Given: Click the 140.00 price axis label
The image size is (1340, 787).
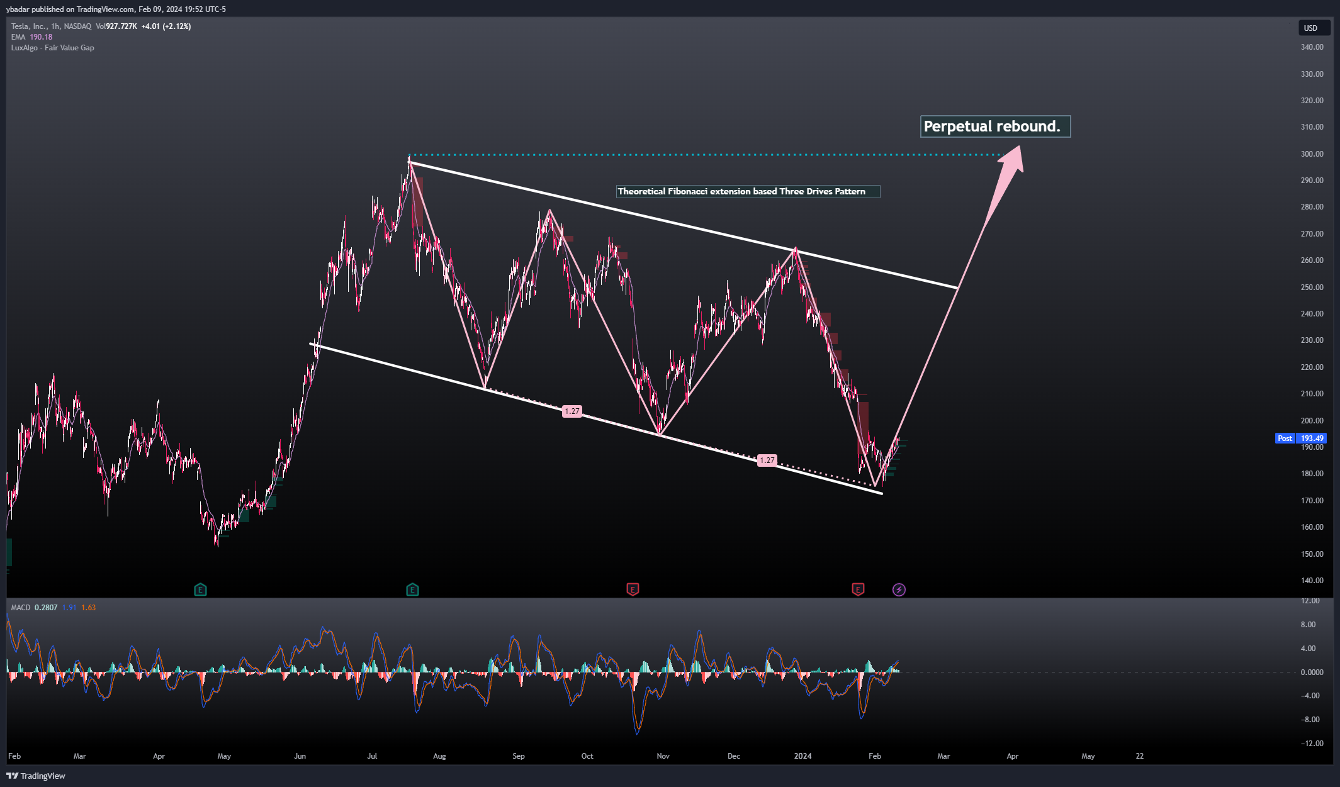Looking at the screenshot, I should coord(1312,581).
